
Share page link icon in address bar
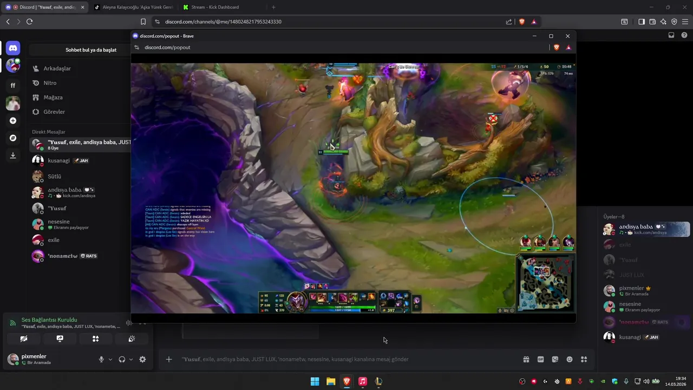[x=509, y=22]
